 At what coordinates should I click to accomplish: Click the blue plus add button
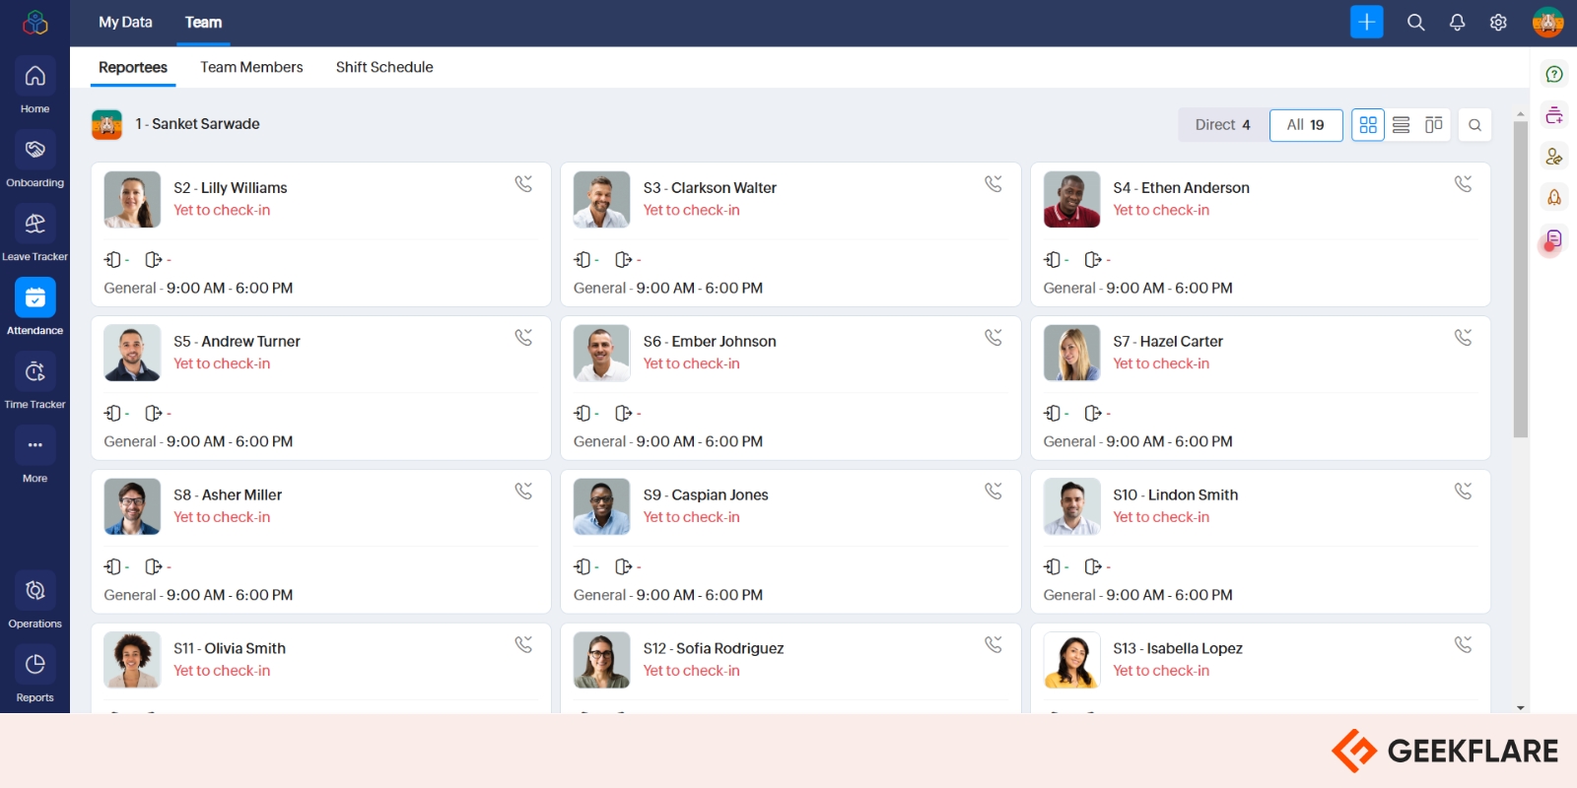[1366, 22]
